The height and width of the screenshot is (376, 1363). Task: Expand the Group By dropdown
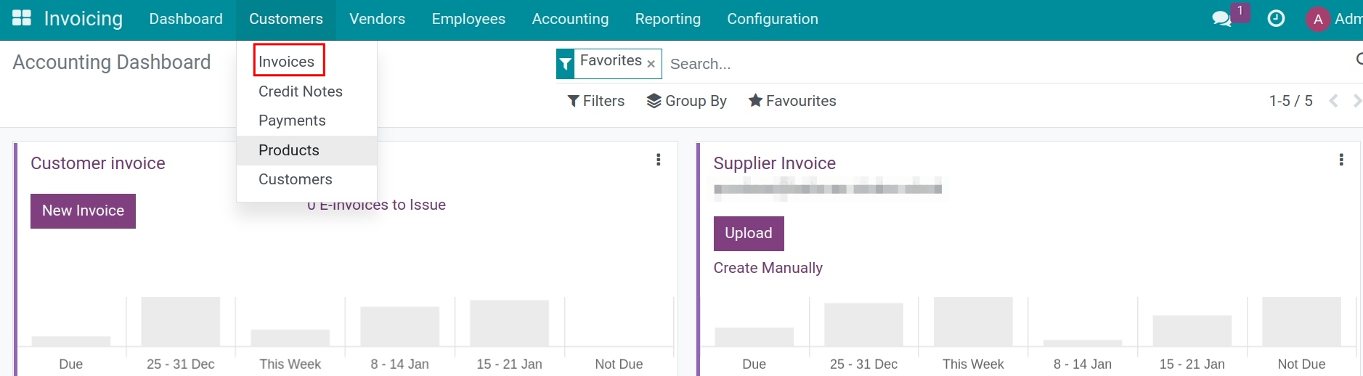click(686, 101)
